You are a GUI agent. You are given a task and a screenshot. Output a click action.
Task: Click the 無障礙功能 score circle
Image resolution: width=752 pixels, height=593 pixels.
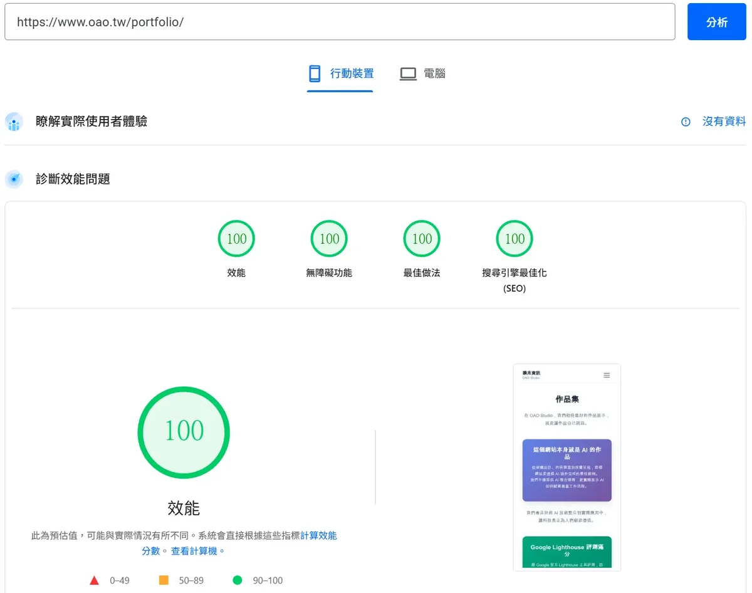click(328, 238)
